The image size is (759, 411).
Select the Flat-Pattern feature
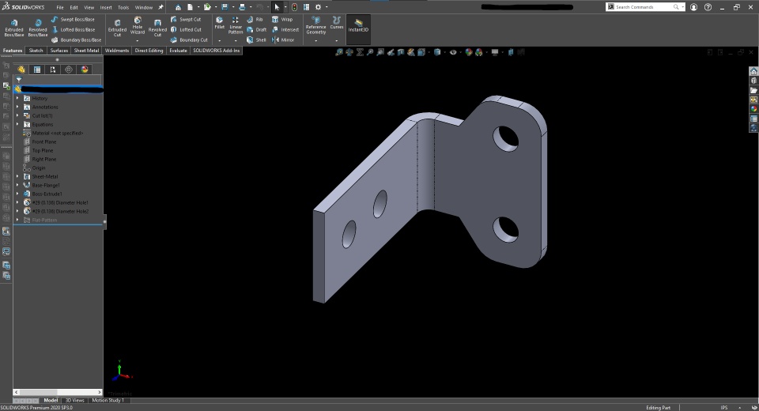[44, 221]
